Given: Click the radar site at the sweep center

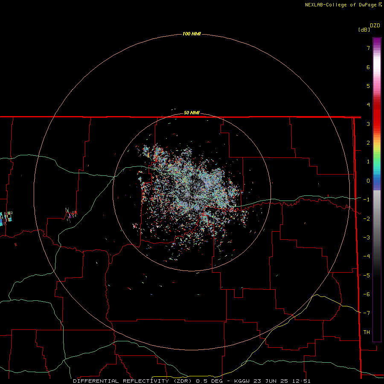Looking at the screenshot, I should [192, 192].
